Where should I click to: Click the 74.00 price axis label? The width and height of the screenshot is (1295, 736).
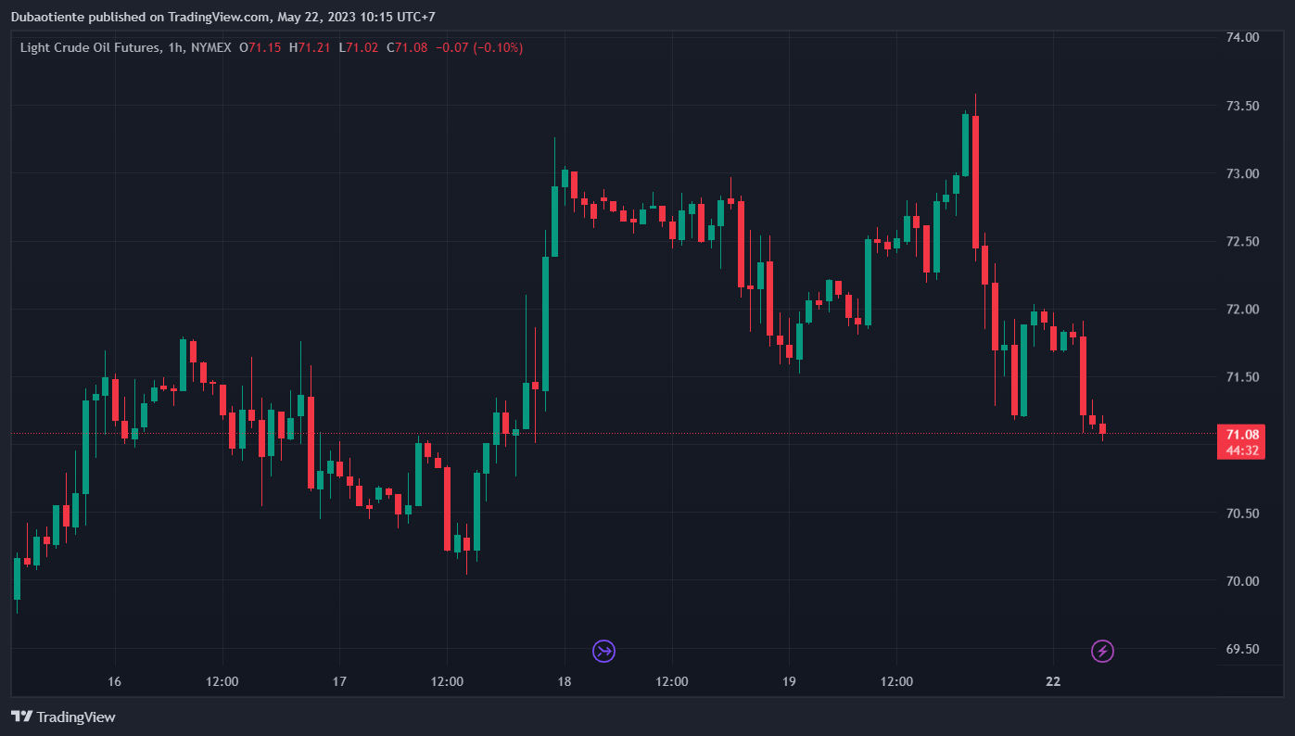click(1242, 38)
